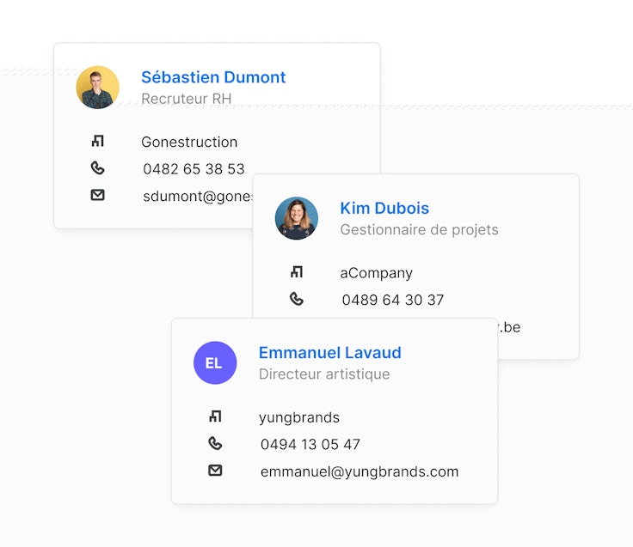
Task: Click the emmanuel@yungbrands.com email address
Action: coord(359,471)
